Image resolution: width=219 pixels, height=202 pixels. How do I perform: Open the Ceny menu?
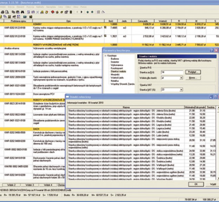coord(60,7)
